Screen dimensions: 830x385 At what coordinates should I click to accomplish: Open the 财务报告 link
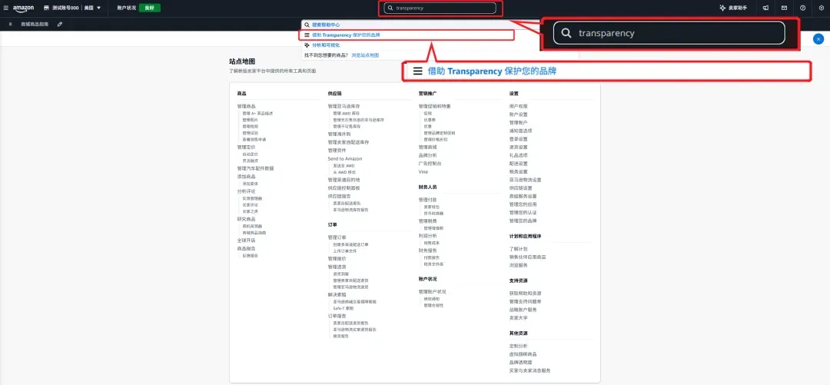(428, 251)
